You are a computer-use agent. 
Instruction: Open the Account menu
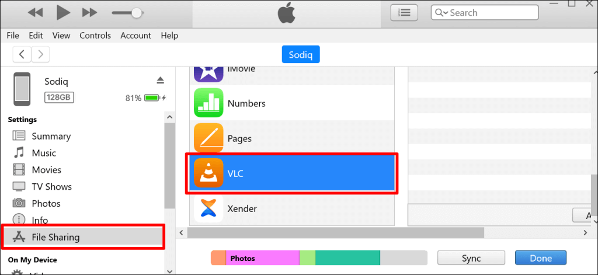tap(135, 36)
